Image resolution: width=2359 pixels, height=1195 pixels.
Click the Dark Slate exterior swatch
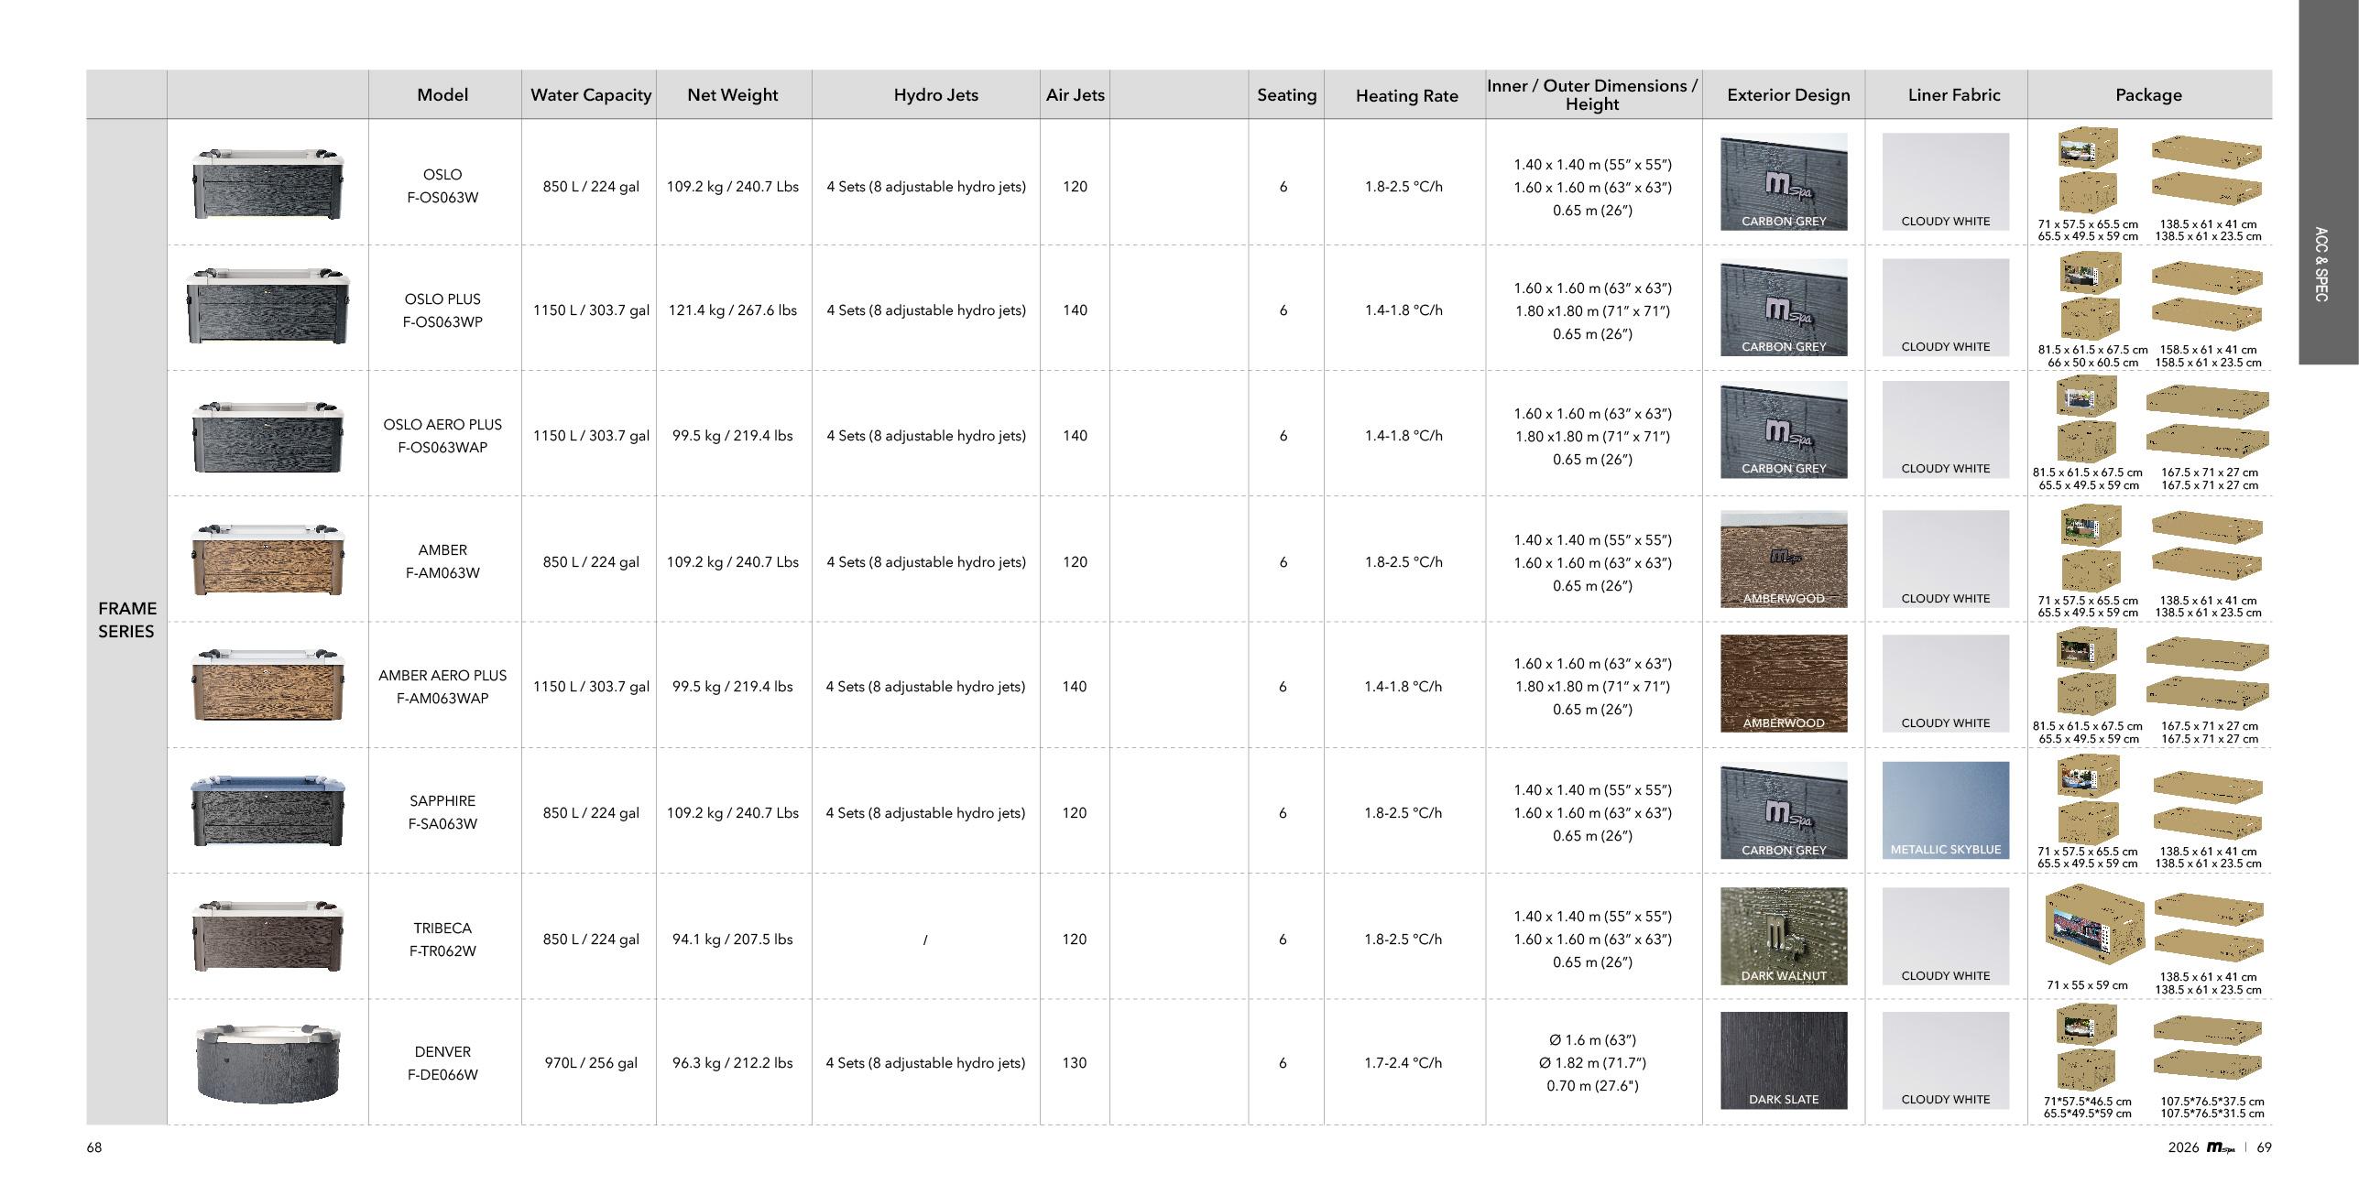coord(1783,1059)
